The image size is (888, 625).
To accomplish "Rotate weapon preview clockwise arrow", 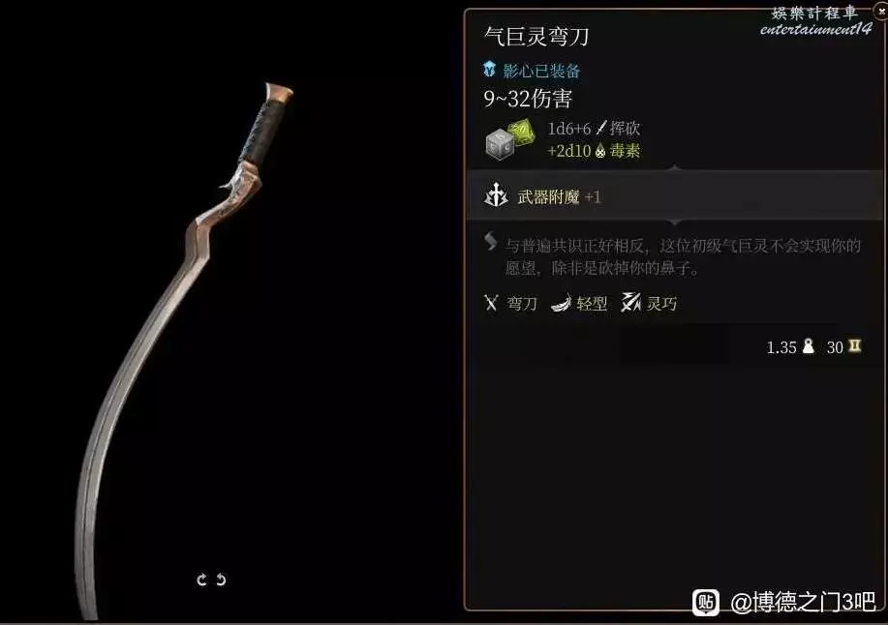I will tap(221, 580).
